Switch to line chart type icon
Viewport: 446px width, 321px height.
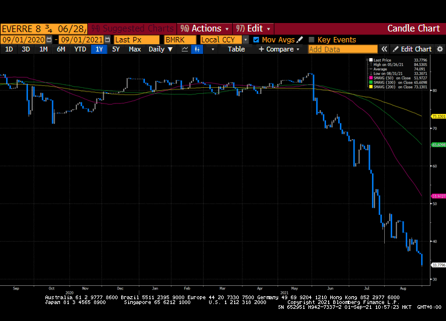[x=185, y=49]
